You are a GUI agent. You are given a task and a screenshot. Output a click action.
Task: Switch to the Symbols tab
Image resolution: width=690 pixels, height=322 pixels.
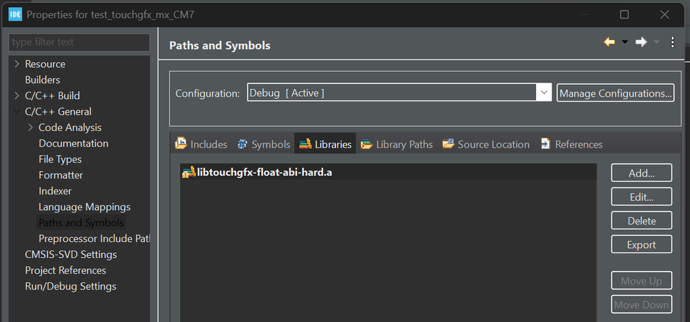pos(264,144)
